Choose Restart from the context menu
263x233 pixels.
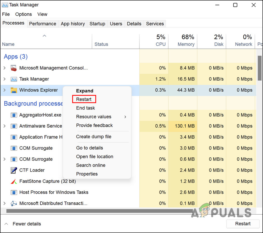(x=84, y=99)
